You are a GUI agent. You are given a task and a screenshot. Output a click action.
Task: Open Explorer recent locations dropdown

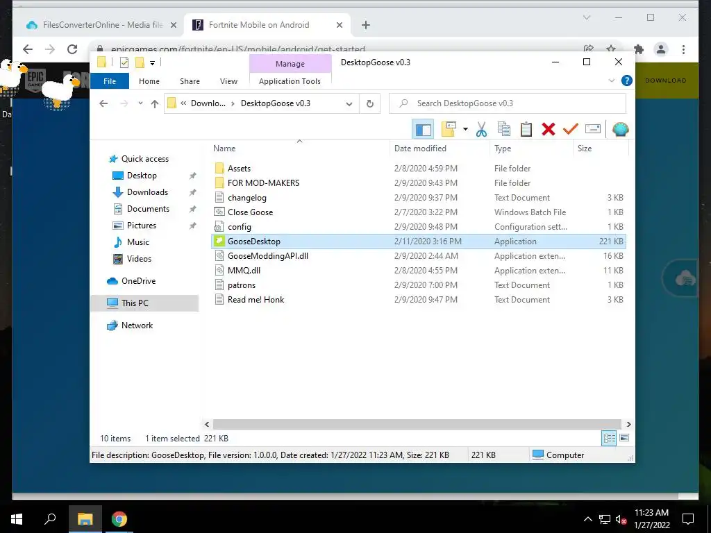coord(140,103)
